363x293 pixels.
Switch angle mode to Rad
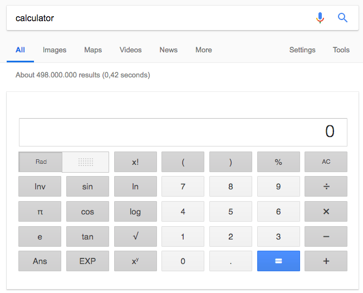coord(41,162)
